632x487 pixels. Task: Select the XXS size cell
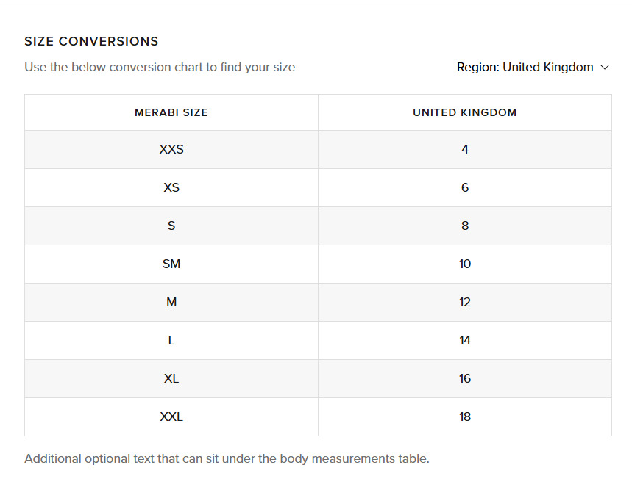click(171, 149)
